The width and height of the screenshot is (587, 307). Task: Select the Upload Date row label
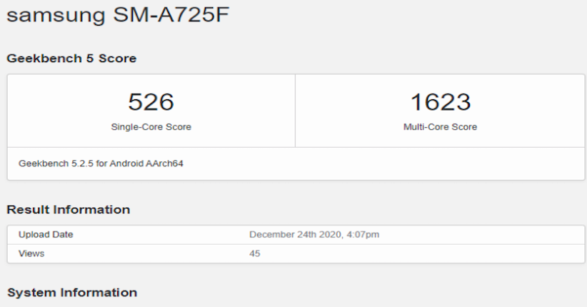pos(46,234)
